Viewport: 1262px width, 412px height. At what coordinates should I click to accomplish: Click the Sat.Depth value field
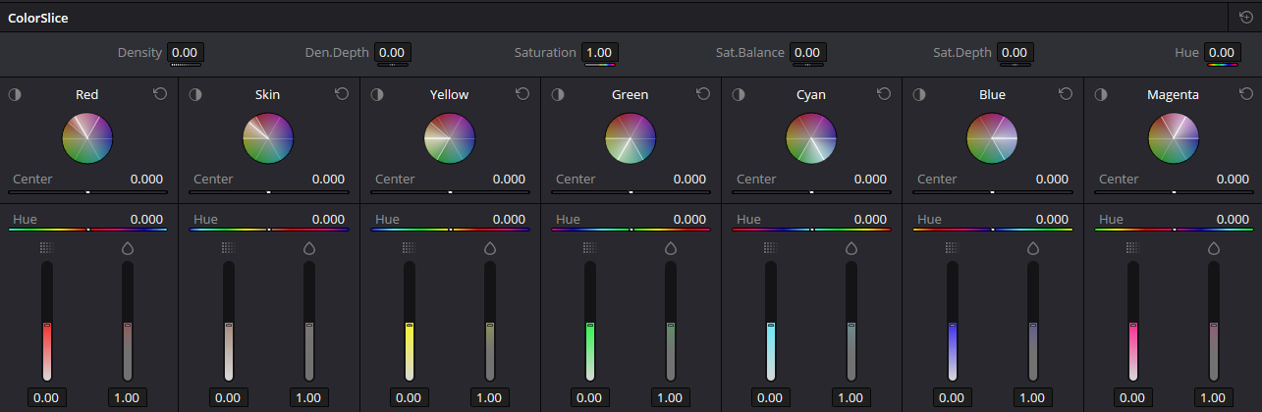1015,52
